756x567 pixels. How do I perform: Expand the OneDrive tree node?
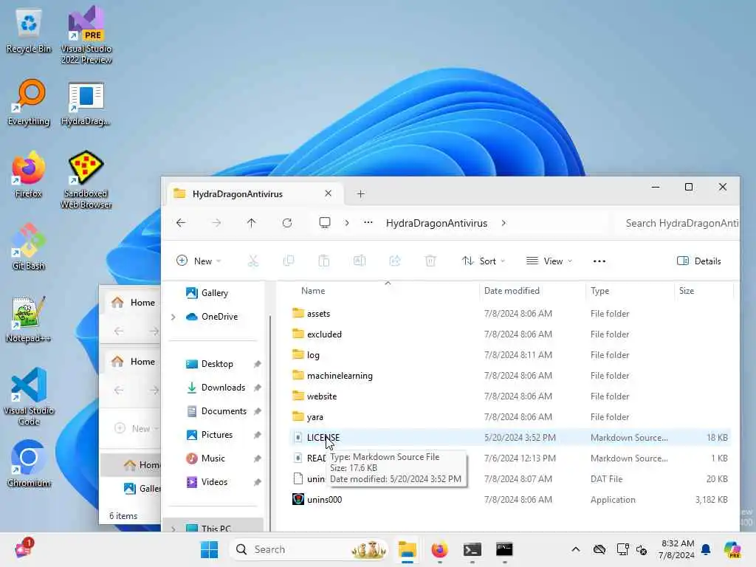(x=173, y=317)
